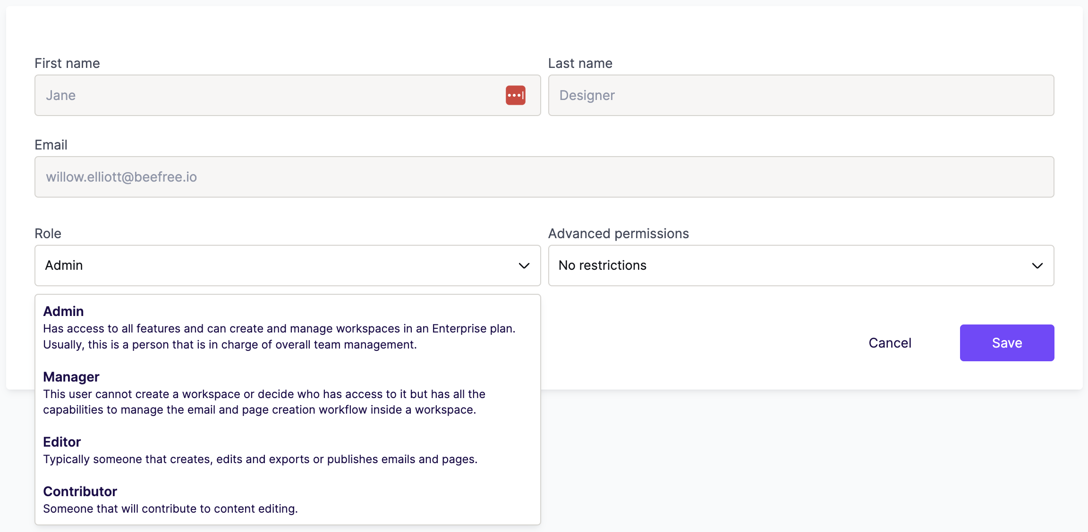This screenshot has width=1088, height=532.
Task: Pick the Editor role option
Action: tap(288, 450)
